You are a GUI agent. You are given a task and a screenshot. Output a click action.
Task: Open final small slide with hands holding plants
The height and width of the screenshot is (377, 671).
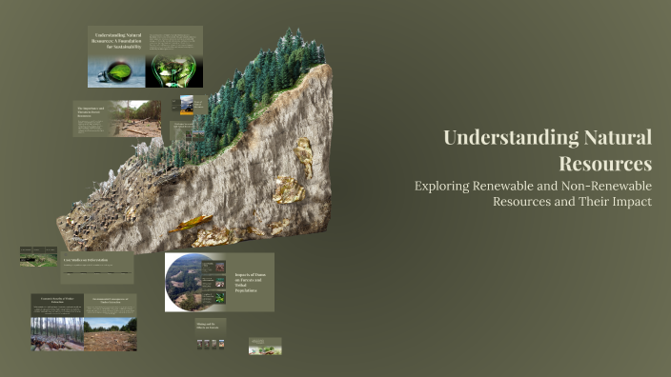(265, 347)
